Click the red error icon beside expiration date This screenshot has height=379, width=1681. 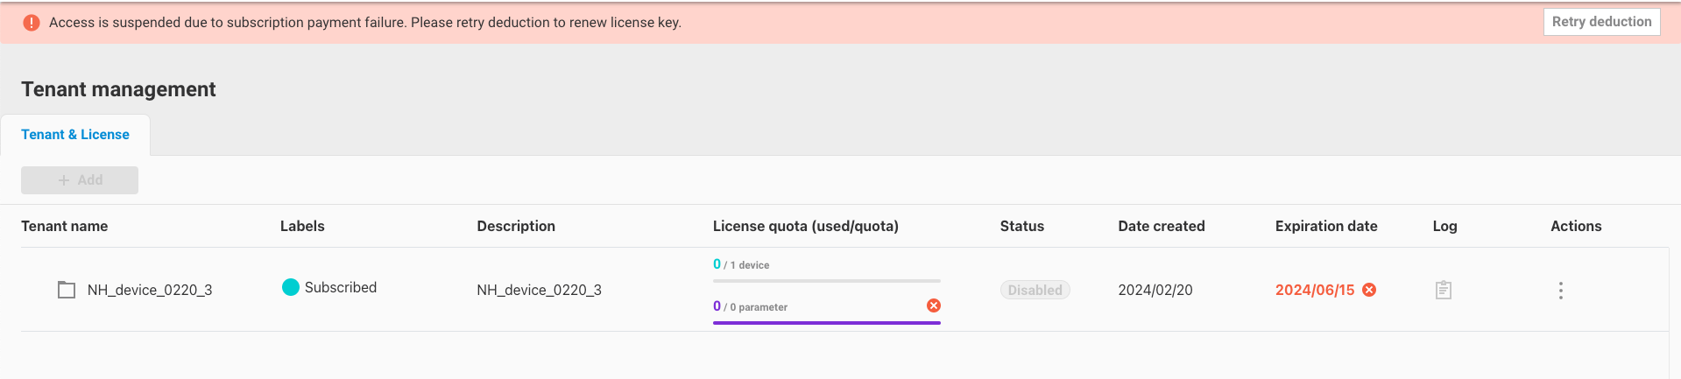click(x=1369, y=290)
